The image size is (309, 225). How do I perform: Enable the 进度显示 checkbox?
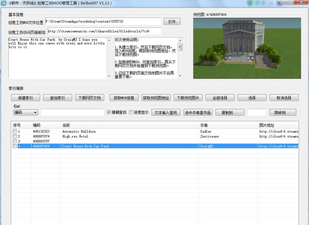click(x=132, y=112)
